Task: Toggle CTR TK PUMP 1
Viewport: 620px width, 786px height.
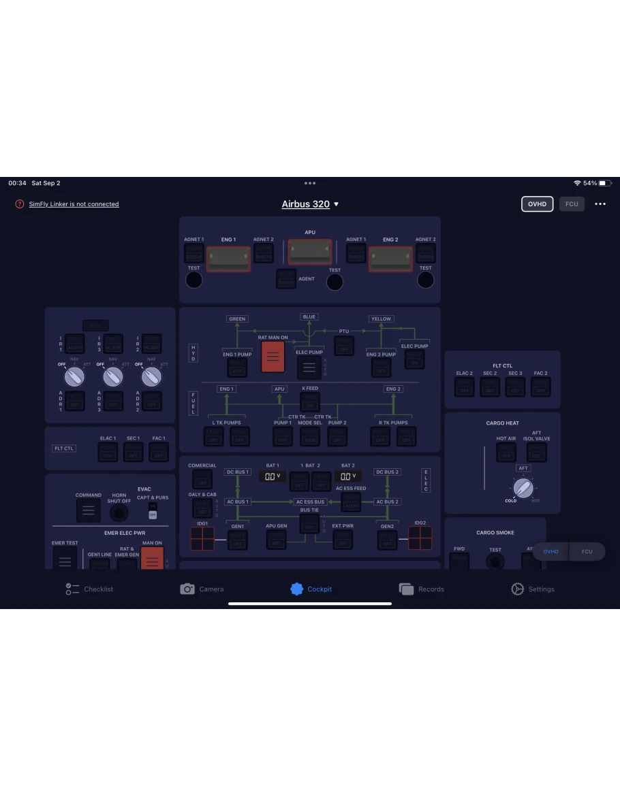Action: 283,436
